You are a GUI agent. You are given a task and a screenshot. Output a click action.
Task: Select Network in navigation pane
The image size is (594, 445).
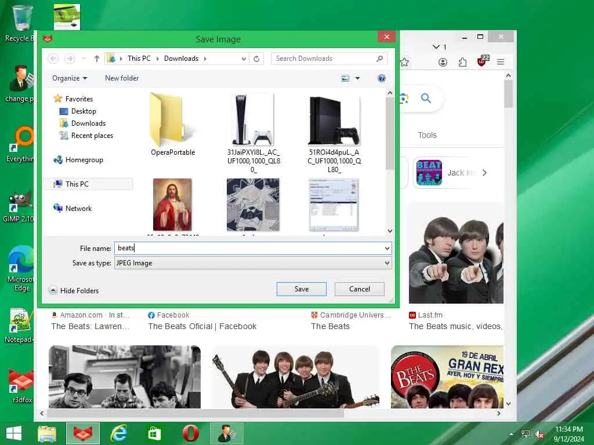[x=73, y=209]
